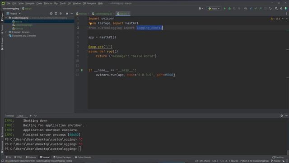Open IDE settings gear in top toolbar

coord(281,9)
